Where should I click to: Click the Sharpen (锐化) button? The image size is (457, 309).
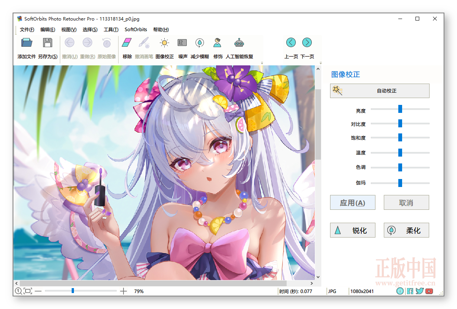coord(353,230)
